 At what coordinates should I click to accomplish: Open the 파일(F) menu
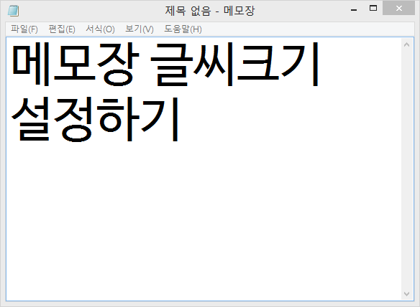pyautogui.click(x=24, y=29)
